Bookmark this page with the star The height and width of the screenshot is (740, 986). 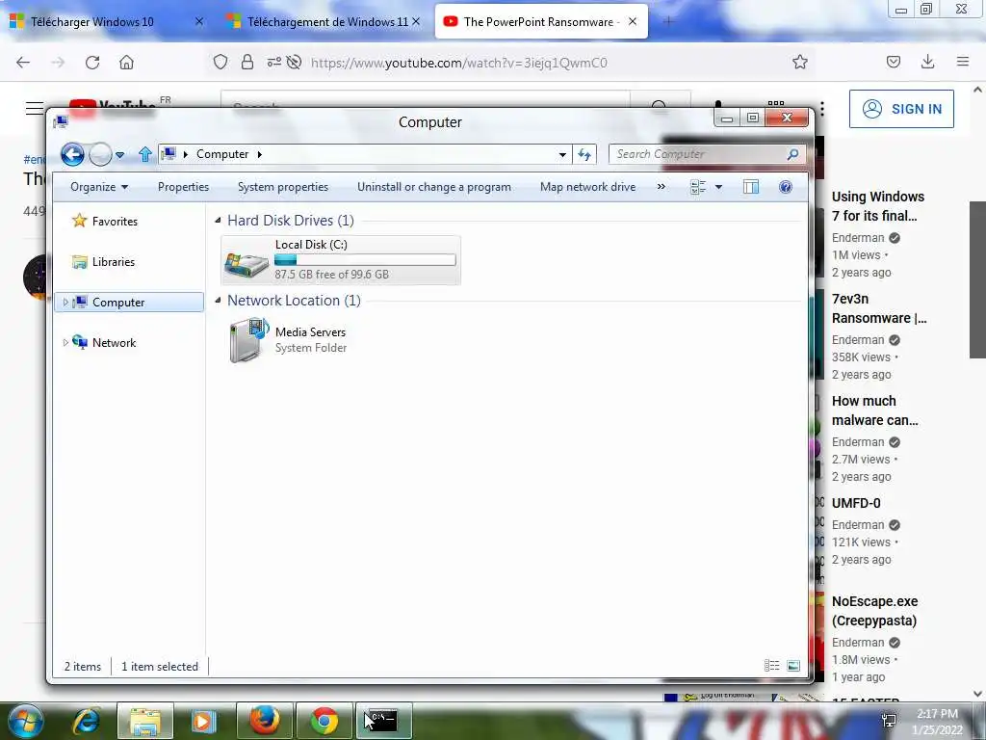[800, 63]
